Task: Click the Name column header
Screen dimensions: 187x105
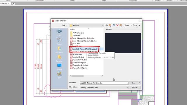Action: click(72, 30)
